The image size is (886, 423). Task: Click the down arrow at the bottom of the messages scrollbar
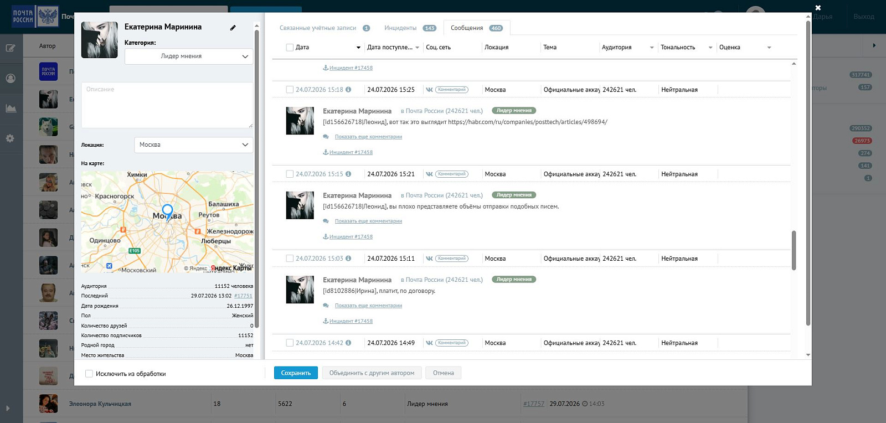(808, 355)
